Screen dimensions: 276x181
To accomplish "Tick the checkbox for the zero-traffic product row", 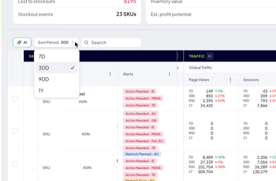I will click(15, 131).
